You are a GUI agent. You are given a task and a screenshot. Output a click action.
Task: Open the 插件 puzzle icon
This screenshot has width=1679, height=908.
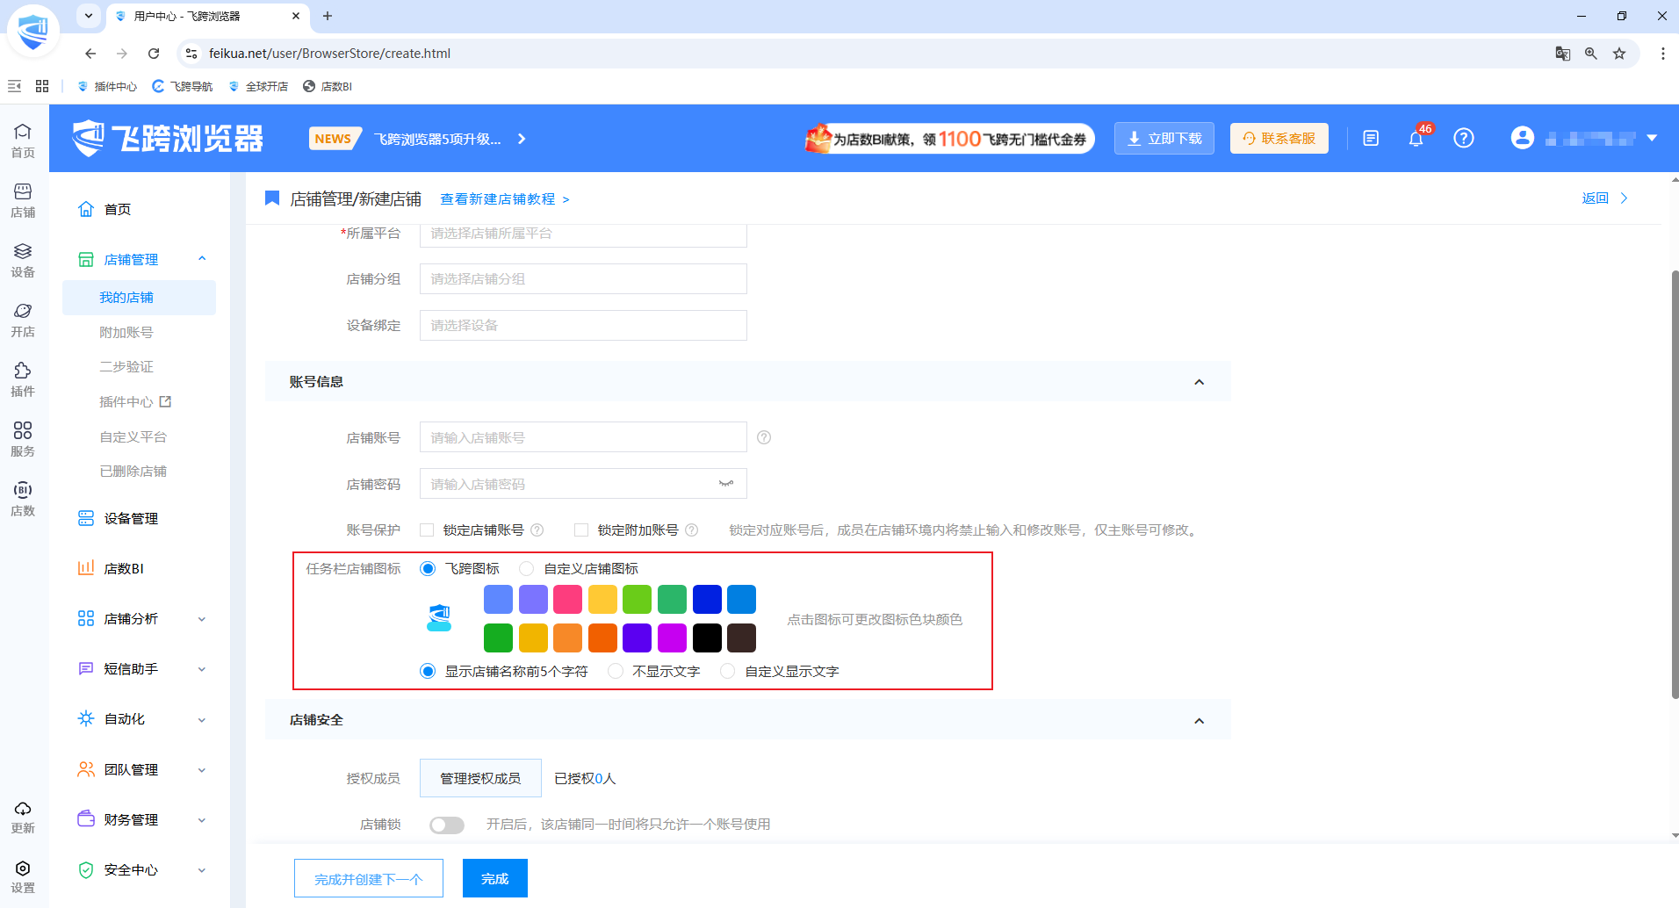click(x=23, y=379)
